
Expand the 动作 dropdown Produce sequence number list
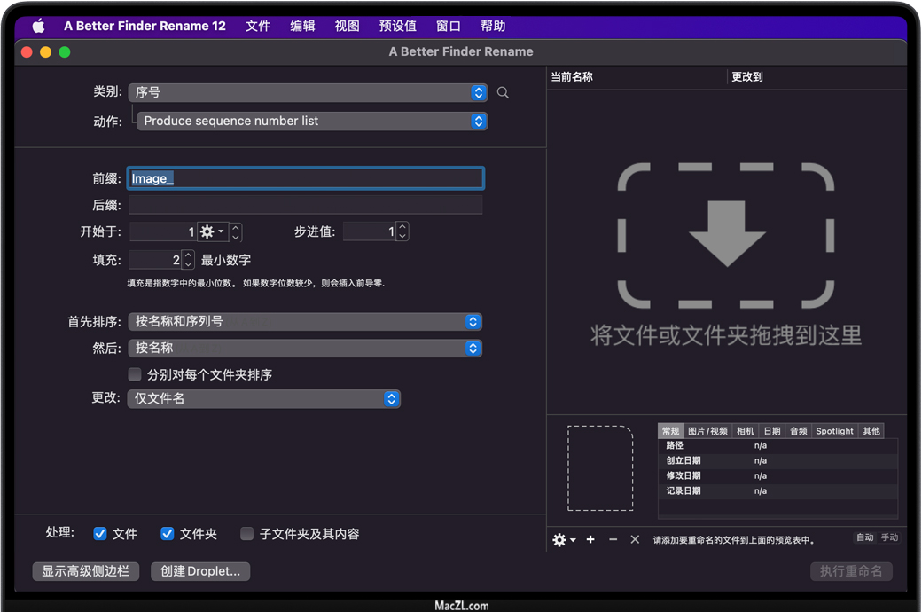tap(312, 121)
